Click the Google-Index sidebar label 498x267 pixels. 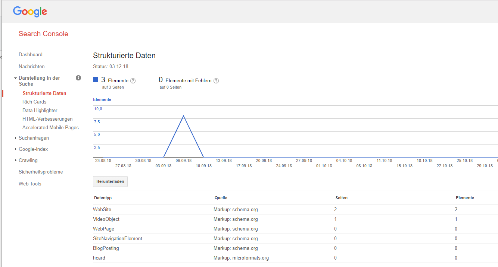click(34, 149)
